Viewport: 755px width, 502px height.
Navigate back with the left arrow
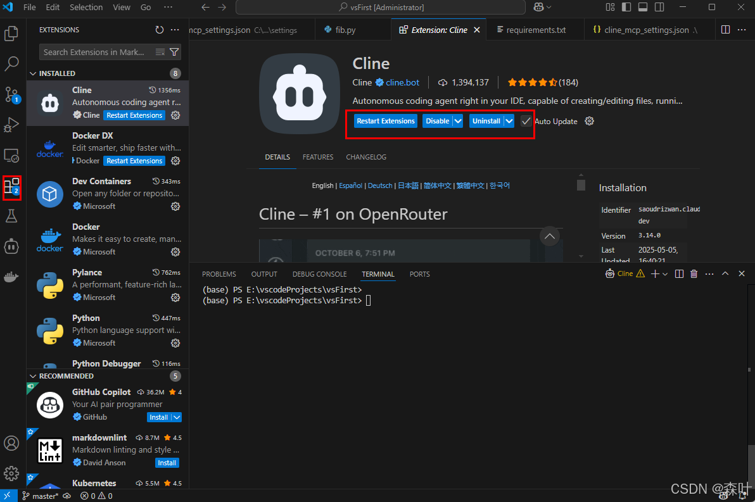tap(206, 7)
